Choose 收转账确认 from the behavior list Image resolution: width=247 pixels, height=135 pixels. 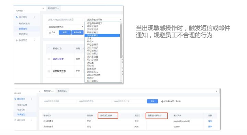[93, 33]
